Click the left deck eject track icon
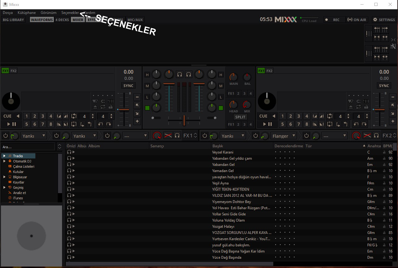Viewport: 398px width, 268px height. tap(95, 107)
